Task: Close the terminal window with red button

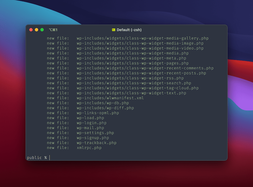Action: click(31, 30)
